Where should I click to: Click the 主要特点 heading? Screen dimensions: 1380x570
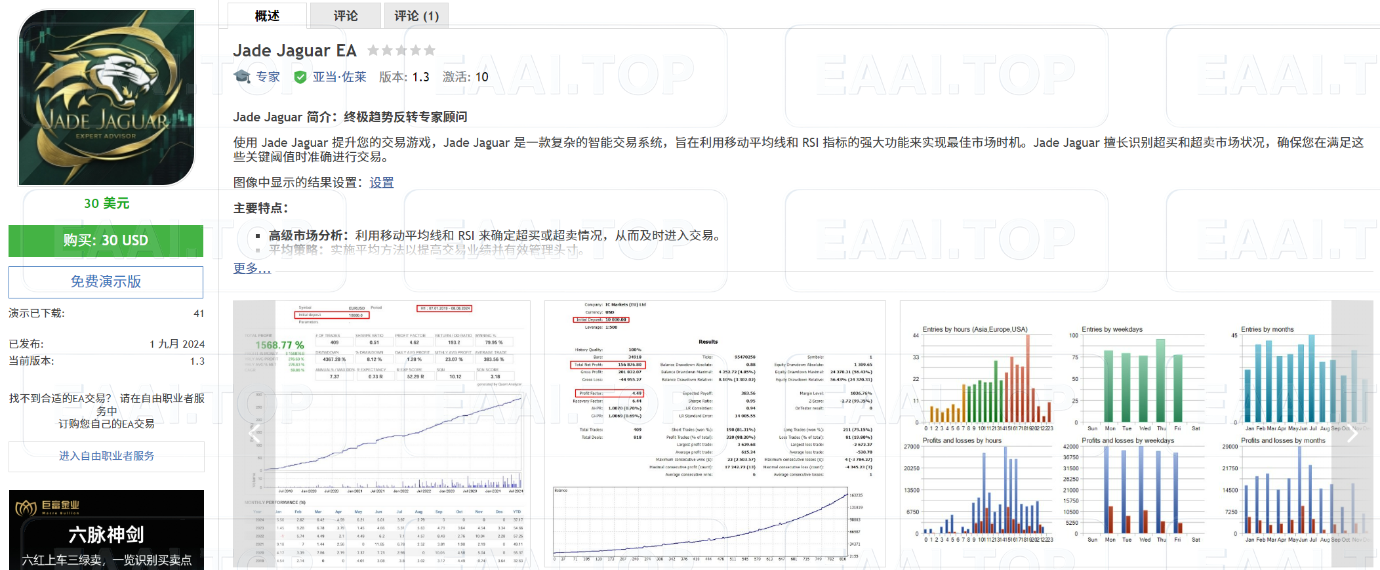click(260, 208)
